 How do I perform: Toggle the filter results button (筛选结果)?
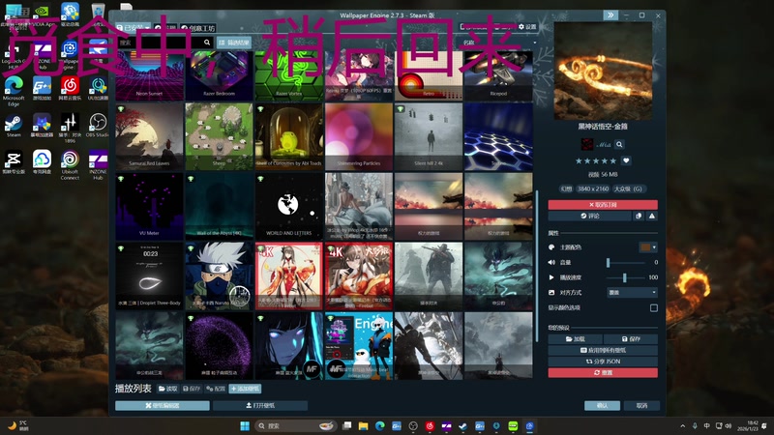(x=234, y=43)
